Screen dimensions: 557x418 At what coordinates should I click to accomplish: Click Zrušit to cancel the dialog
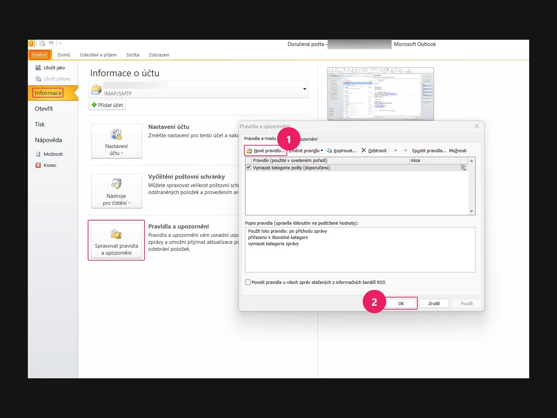click(x=434, y=303)
